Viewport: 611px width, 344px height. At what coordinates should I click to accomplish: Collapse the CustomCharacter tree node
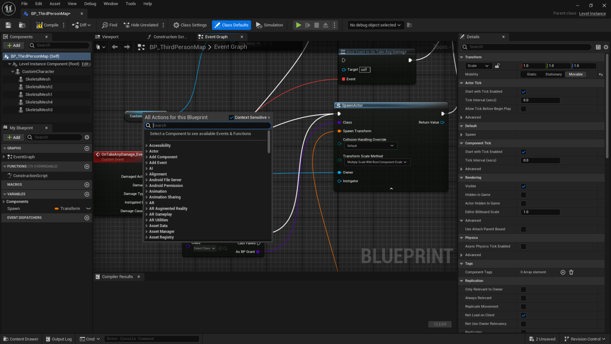click(13, 71)
